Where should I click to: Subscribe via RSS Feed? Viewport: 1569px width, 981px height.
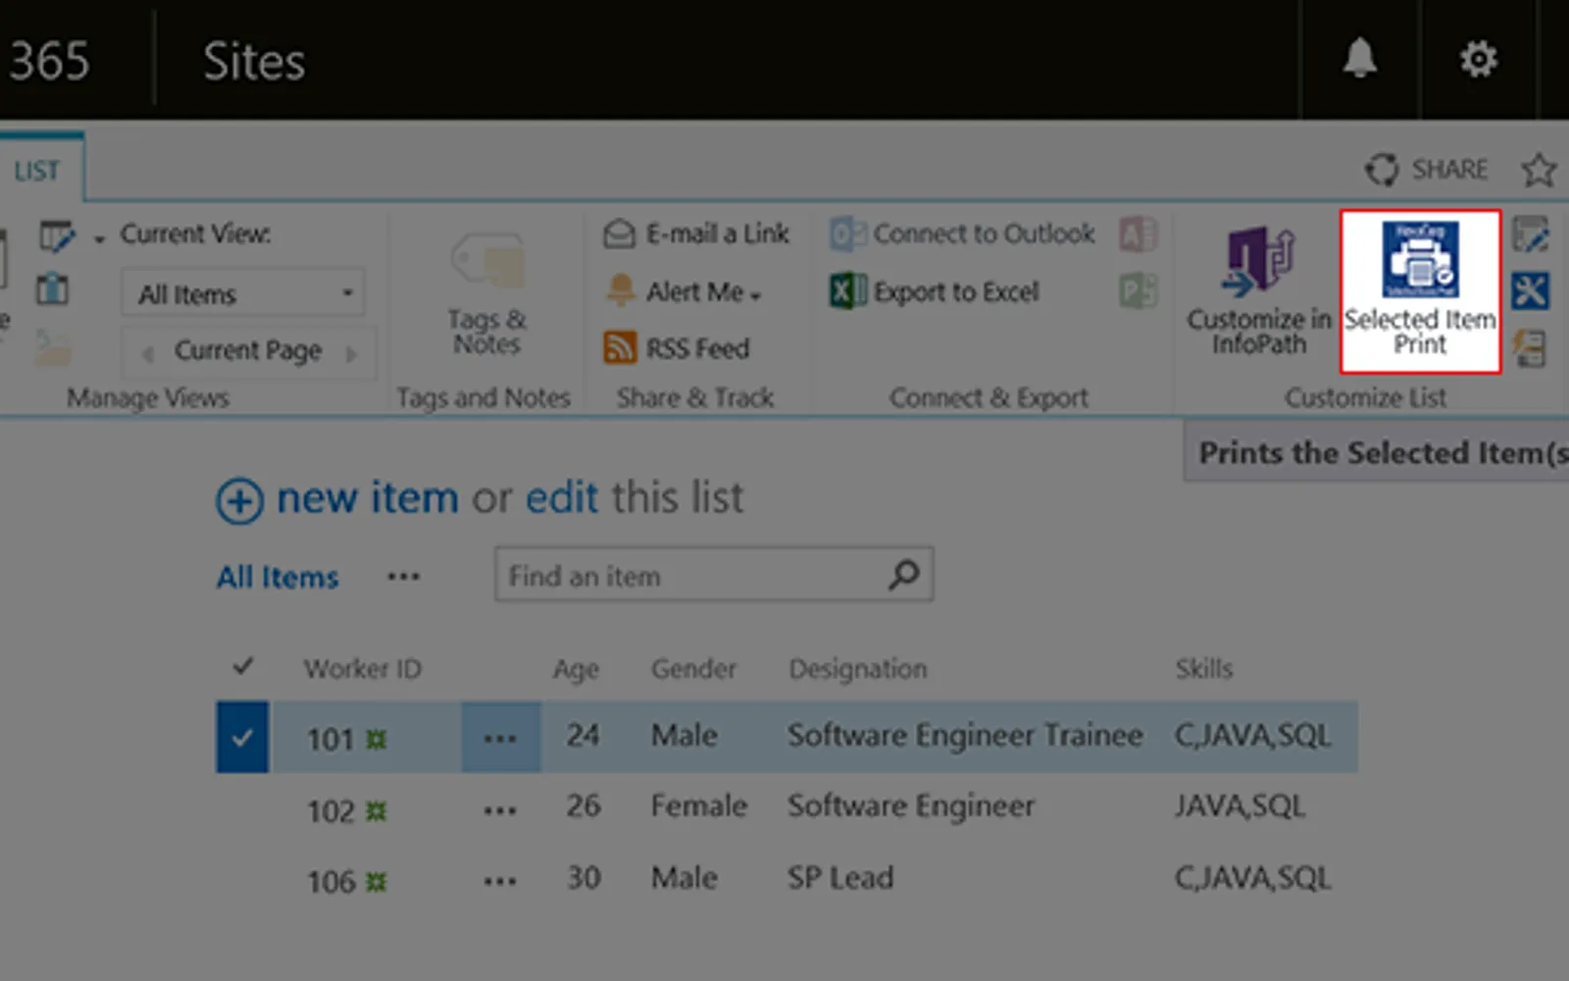(x=677, y=347)
